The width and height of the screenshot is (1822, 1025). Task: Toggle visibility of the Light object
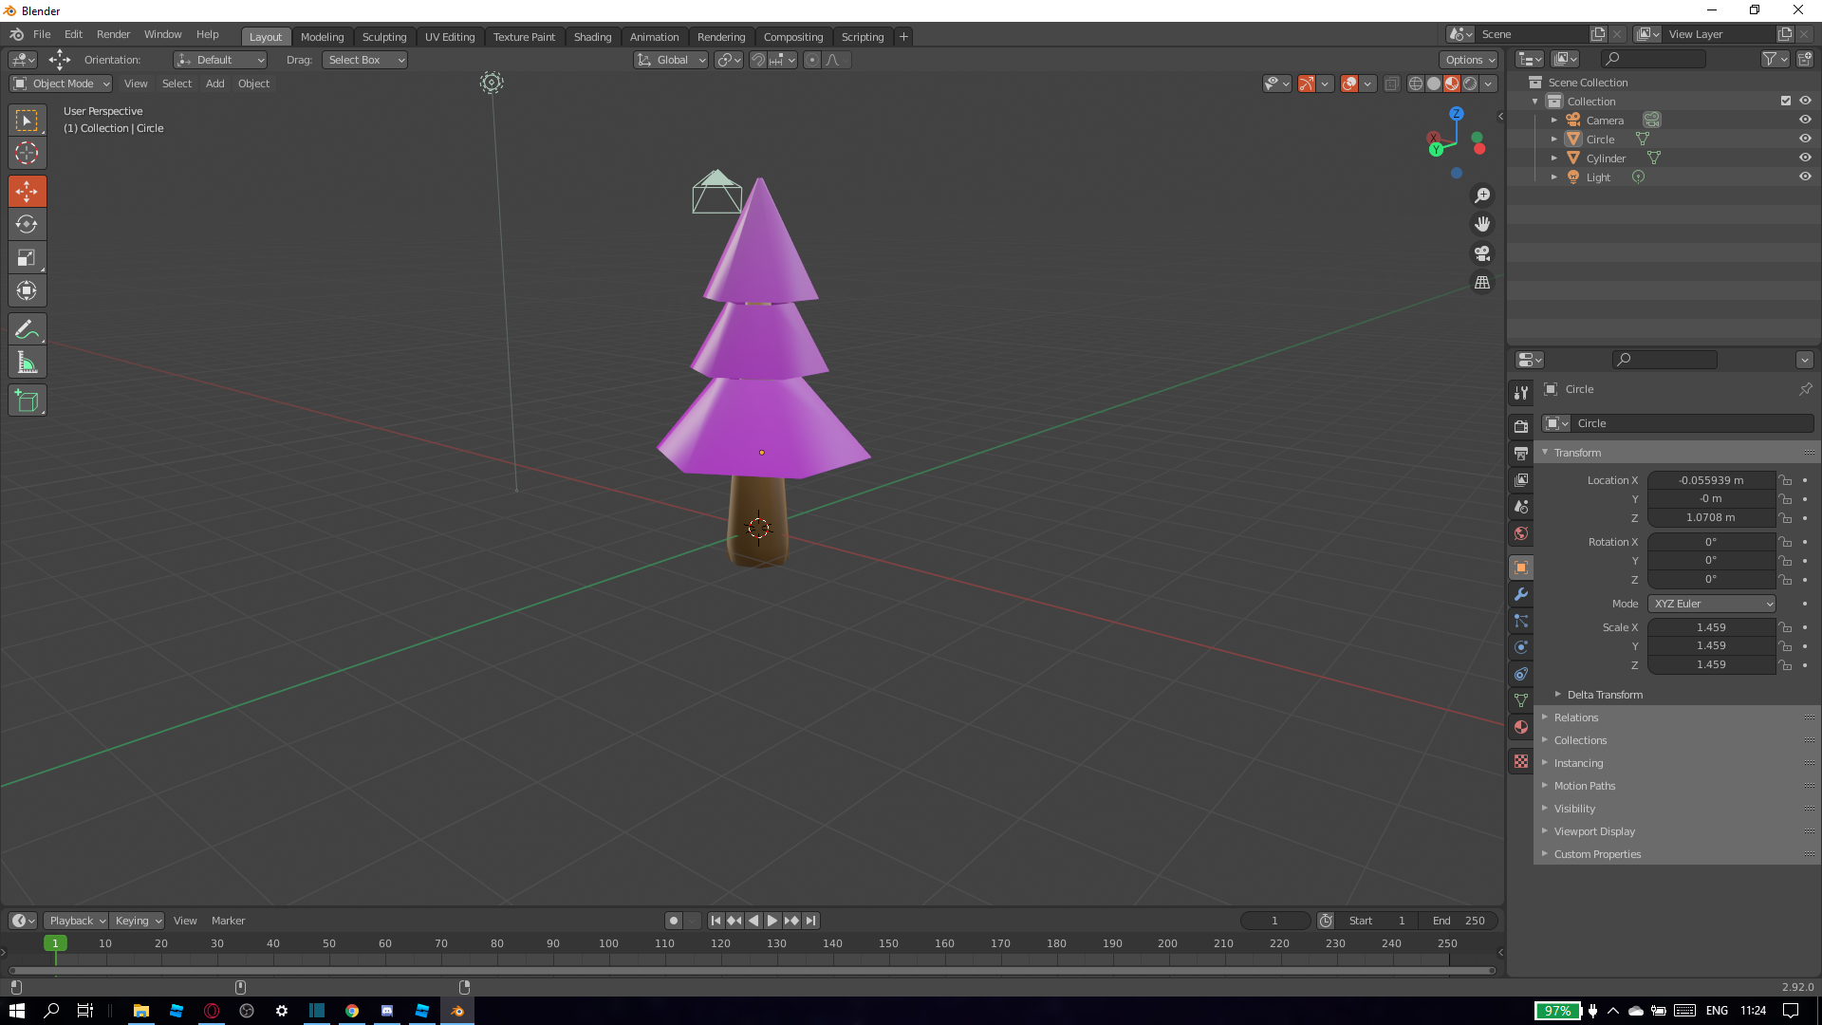pyautogui.click(x=1805, y=177)
